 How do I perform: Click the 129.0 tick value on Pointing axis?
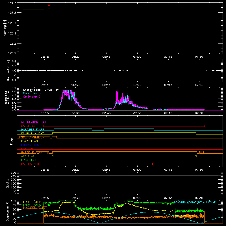[12, 3]
